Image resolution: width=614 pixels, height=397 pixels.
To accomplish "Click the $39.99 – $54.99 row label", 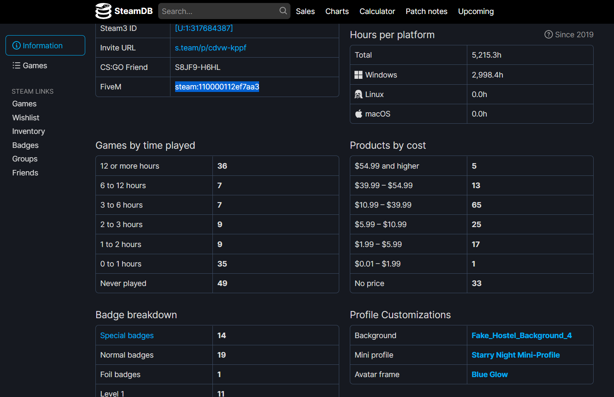I will point(384,186).
